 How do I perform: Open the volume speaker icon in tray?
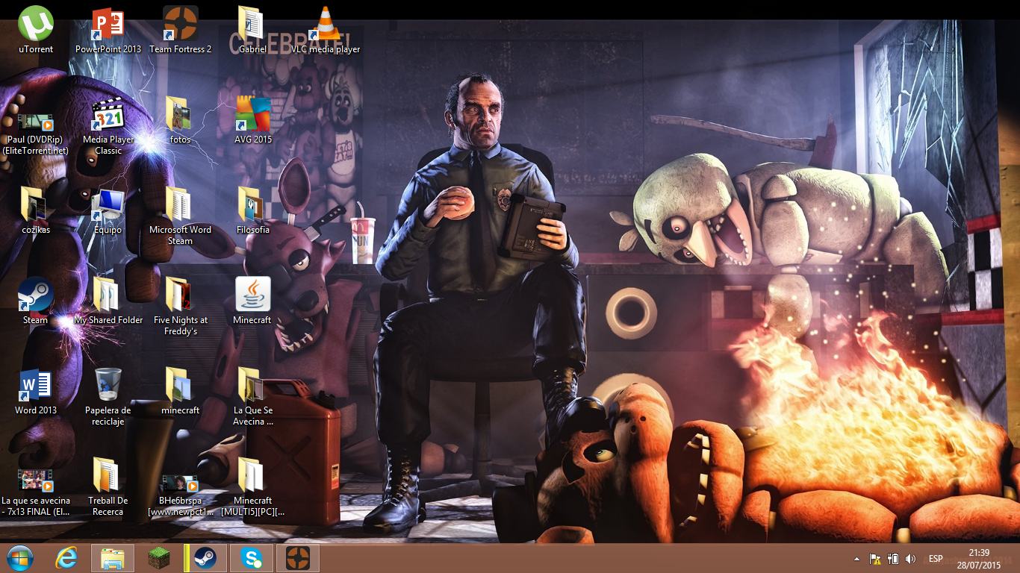click(x=909, y=559)
